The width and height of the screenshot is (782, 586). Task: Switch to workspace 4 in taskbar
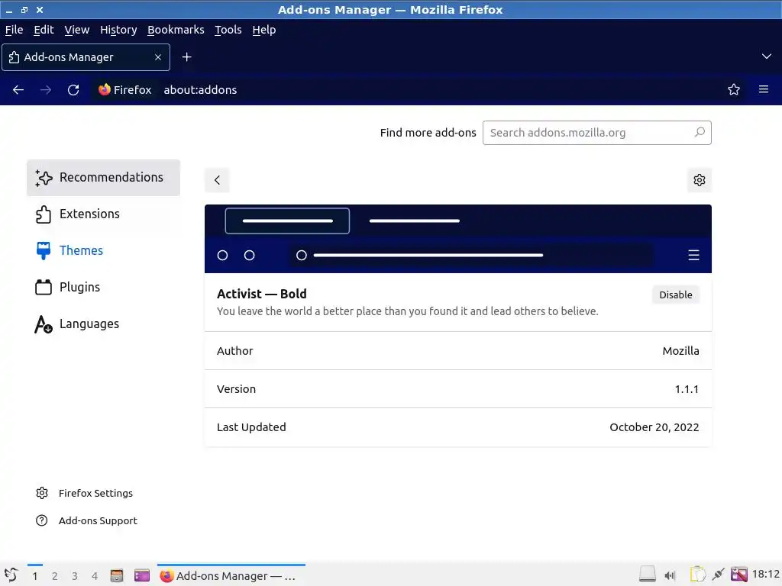95,576
